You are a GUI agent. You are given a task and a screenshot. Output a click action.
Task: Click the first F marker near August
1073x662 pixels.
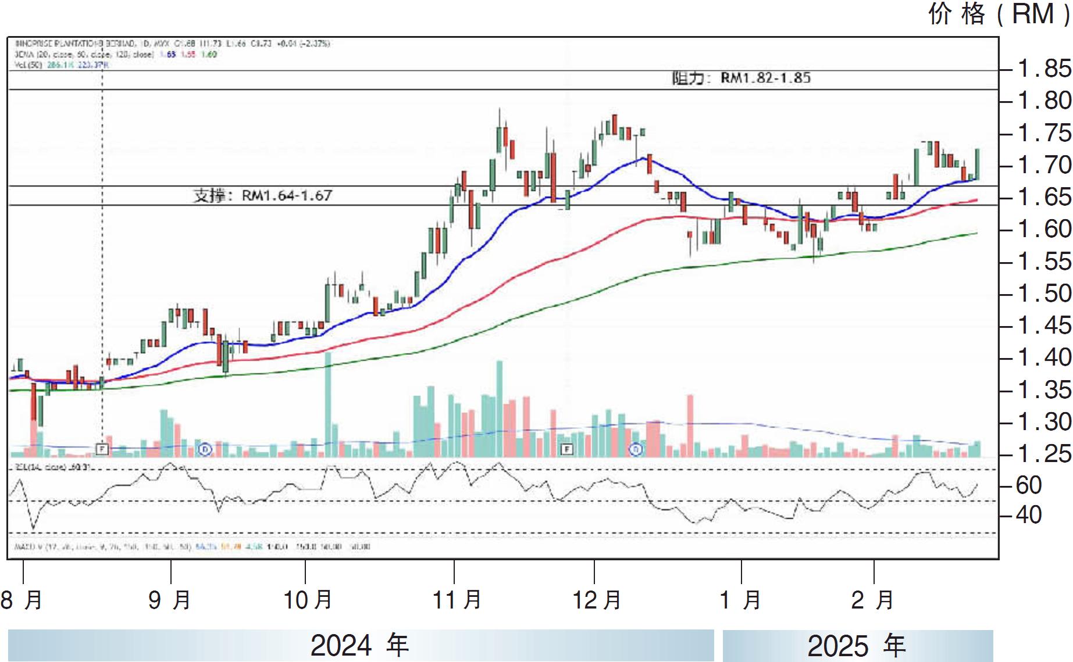(x=102, y=449)
